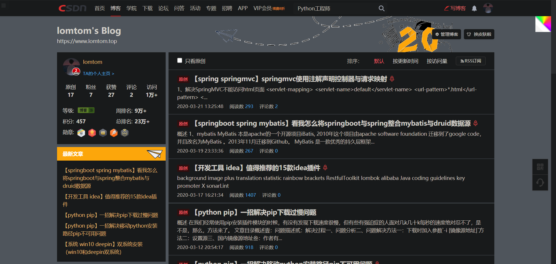This screenshot has width=556, height=264.
Task: Click 访问 1万+ in profile stats
Action: pos(152,91)
